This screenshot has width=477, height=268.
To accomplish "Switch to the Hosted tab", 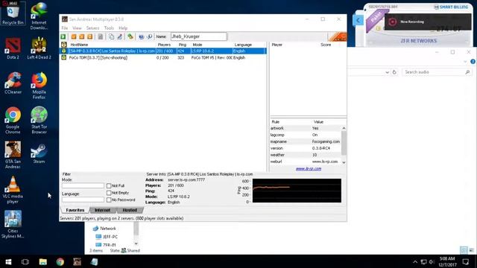I will [130, 210].
